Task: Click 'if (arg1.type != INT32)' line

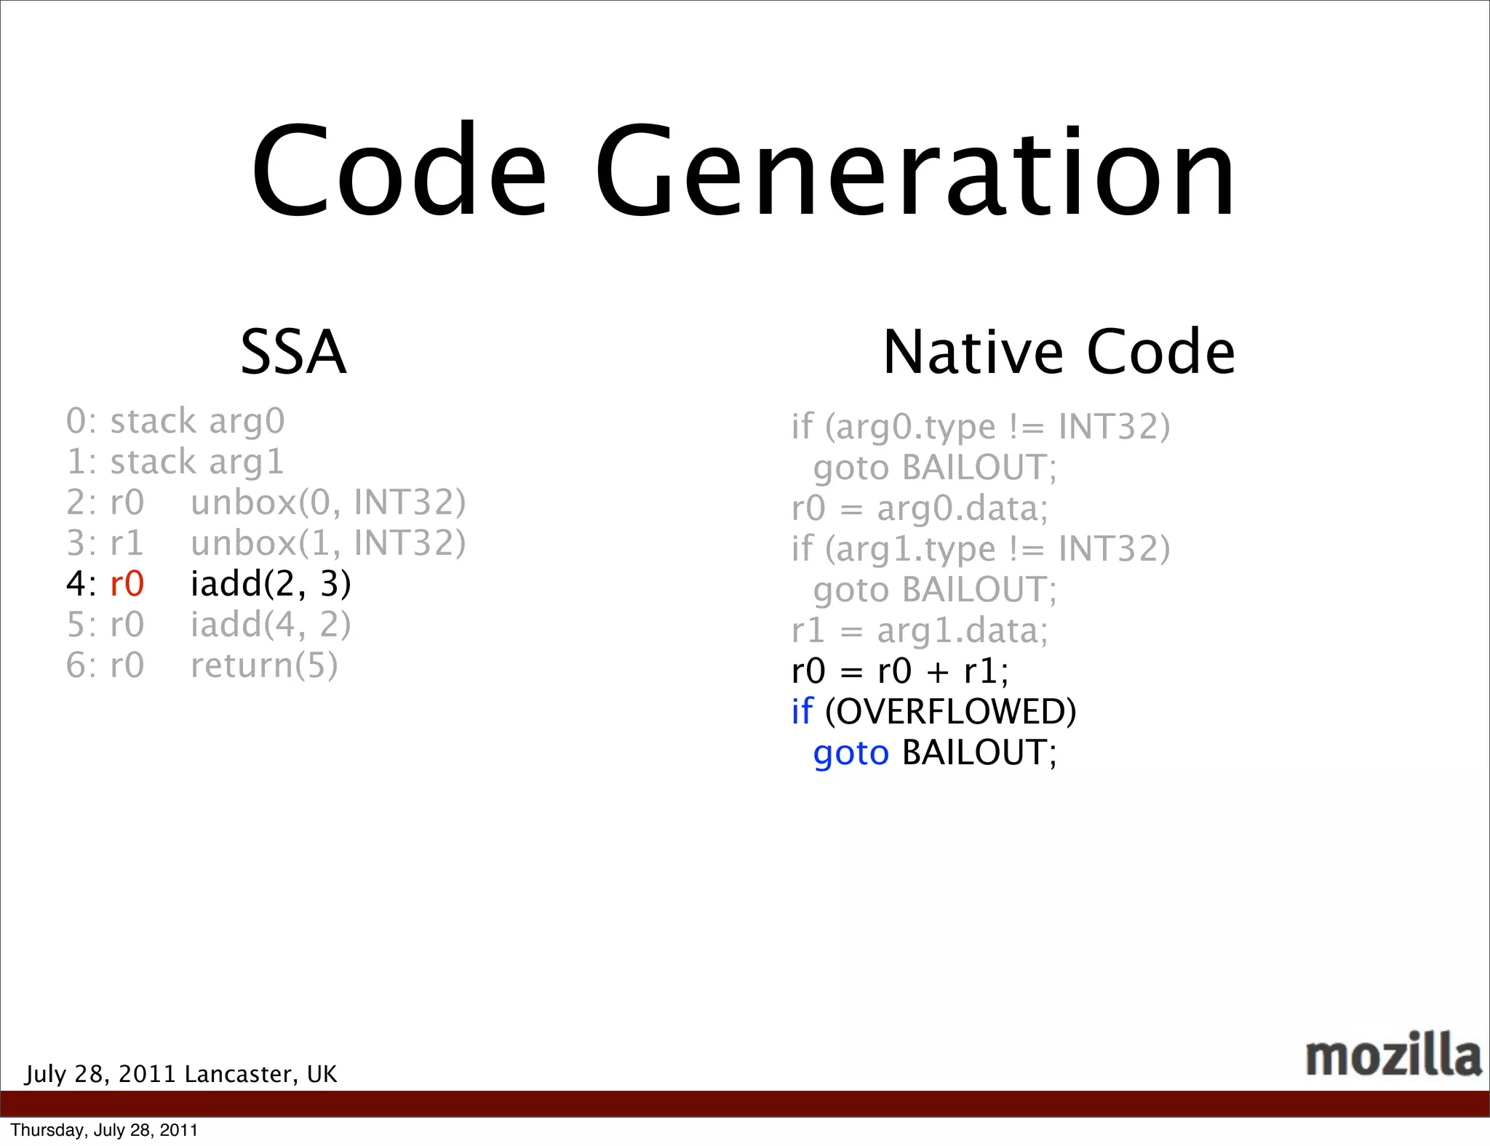Action: 981,549
